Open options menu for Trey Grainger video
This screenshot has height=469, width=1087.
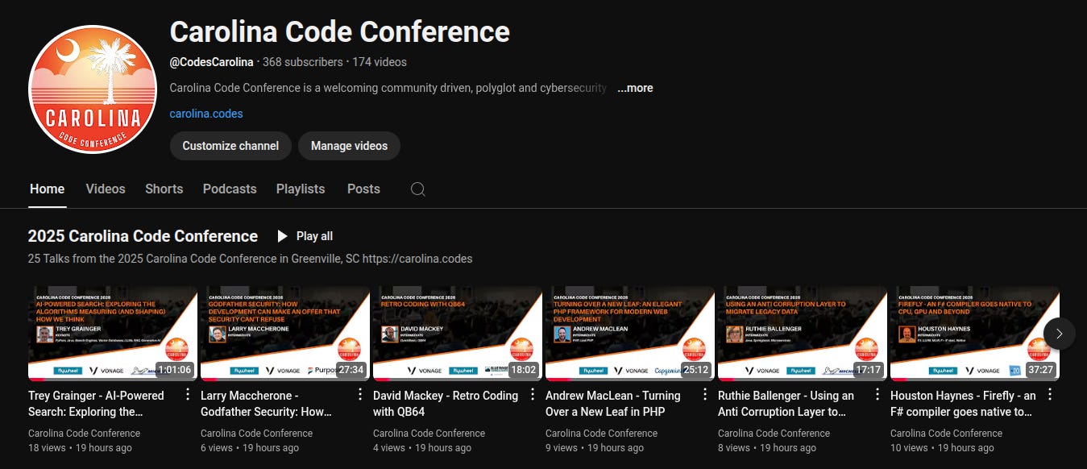point(188,394)
